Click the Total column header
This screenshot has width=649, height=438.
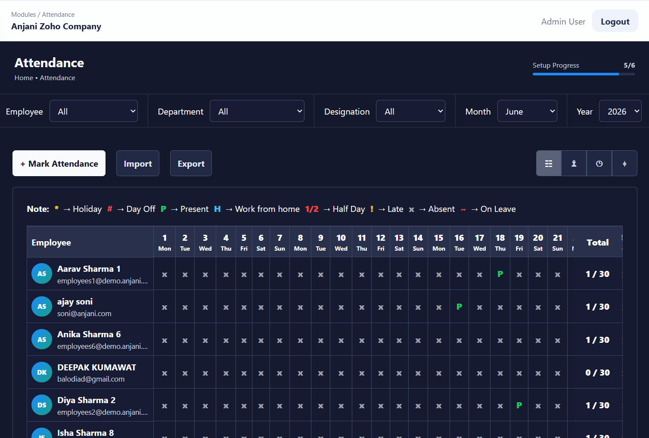[x=598, y=242]
